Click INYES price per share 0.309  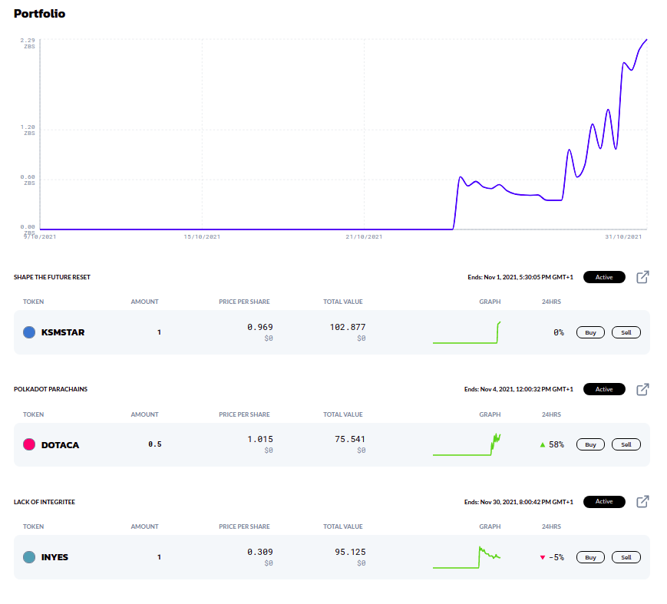[x=260, y=552]
